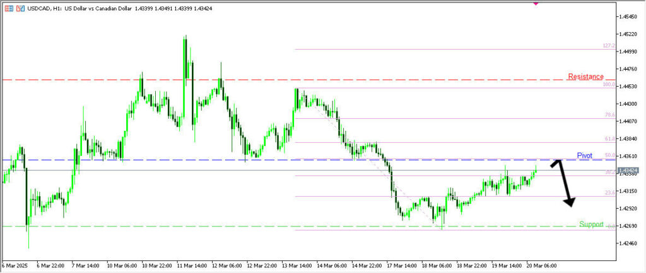This screenshot has height=273, width=646.
Task: Click the 61.8 Fibonacci level label
Action: pyautogui.click(x=609, y=138)
